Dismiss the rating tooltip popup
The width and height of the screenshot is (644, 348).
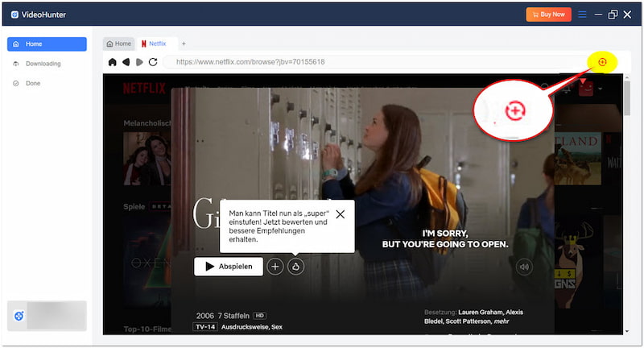340,214
